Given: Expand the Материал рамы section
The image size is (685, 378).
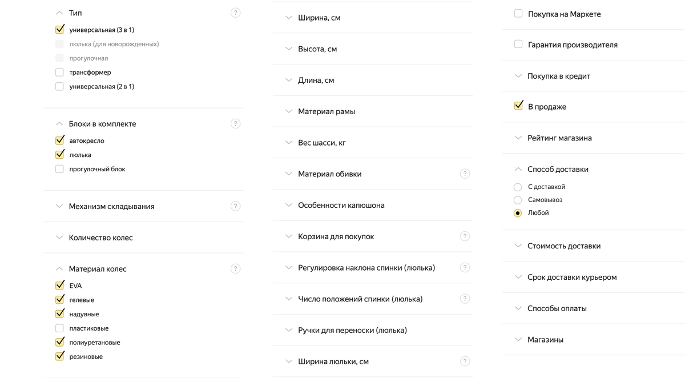Looking at the screenshot, I should (373, 111).
